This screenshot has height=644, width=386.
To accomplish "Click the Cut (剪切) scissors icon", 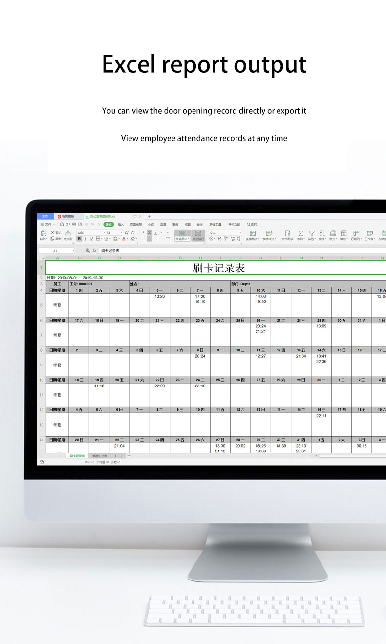I will click(52, 233).
